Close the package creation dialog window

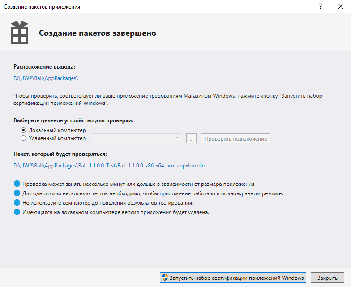point(340,6)
